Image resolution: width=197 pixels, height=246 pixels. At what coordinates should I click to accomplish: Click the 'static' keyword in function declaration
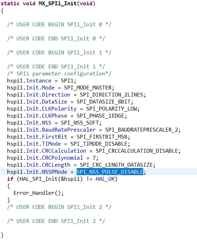click(10, 4)
